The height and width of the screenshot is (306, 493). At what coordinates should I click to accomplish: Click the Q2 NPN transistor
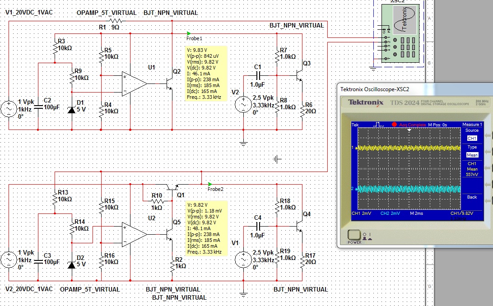pos(169,84)
